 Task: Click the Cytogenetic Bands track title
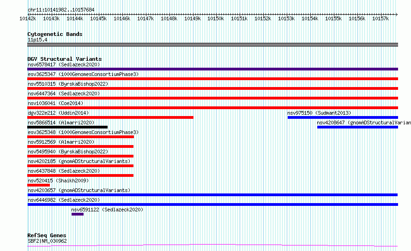(55, 34)
